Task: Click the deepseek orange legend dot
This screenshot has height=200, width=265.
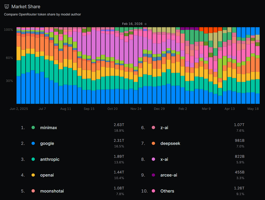Action: coord(153,143)
